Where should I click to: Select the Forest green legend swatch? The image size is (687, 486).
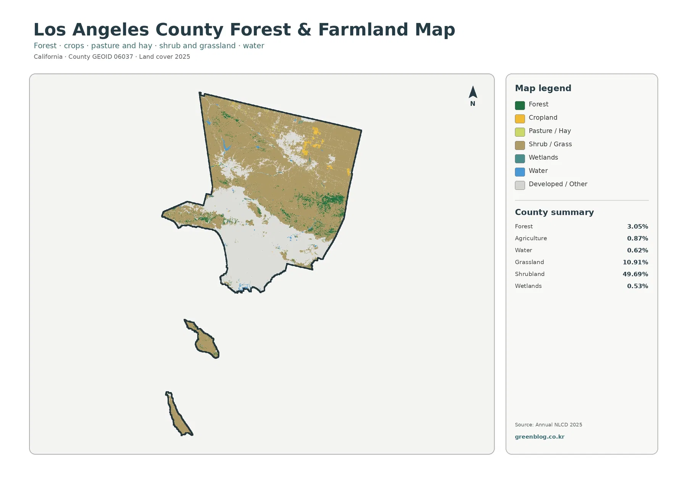519,105
